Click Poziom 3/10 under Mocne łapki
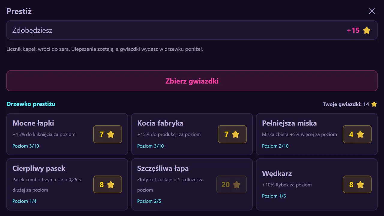The image size is (384, 216). tap(26, 146)
